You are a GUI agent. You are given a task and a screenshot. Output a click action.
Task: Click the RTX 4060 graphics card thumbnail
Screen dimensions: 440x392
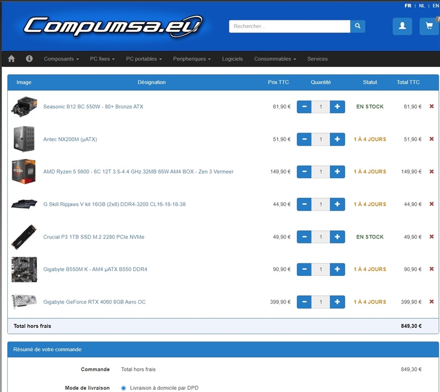point(24,301)
